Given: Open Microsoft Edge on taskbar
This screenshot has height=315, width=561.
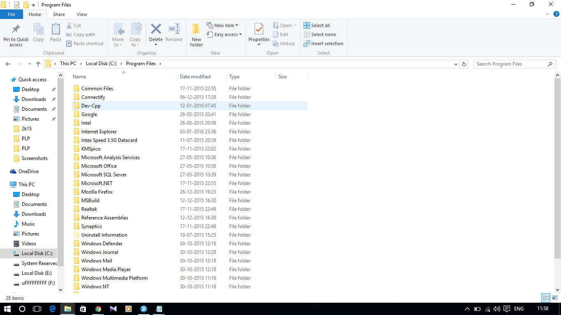Looking at the screenshot, I should pyautogui.click(x=52, y=309).
